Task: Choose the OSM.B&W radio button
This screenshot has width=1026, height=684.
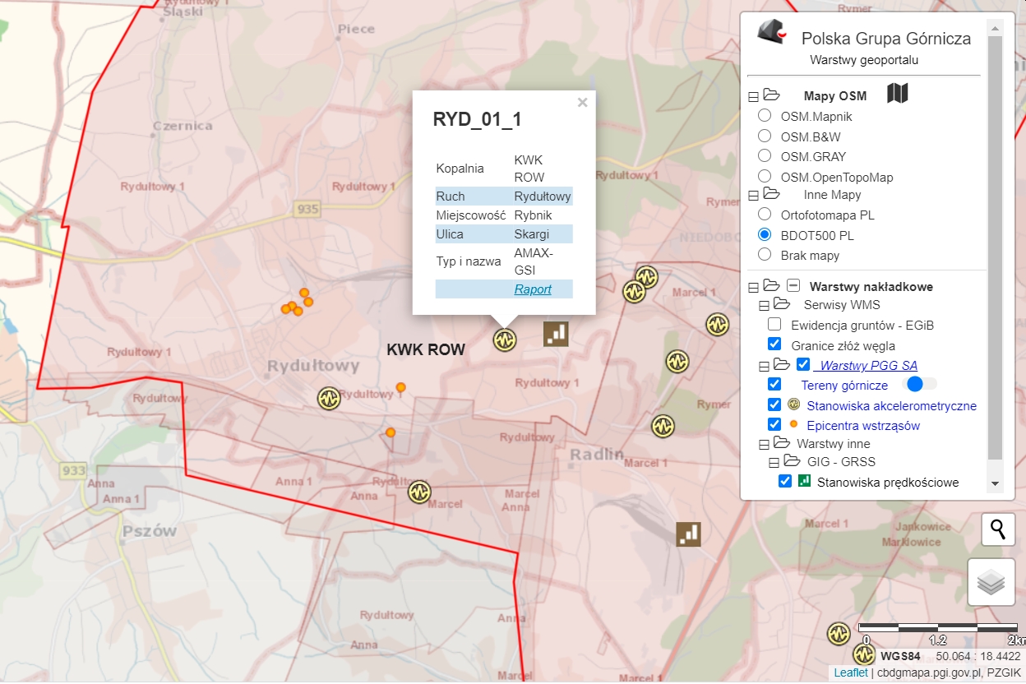Action: pyautogui.click(x=765, y=136)
